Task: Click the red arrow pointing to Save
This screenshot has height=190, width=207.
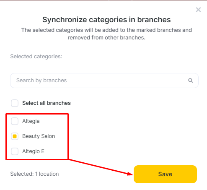Action: [x=101, y=167]
